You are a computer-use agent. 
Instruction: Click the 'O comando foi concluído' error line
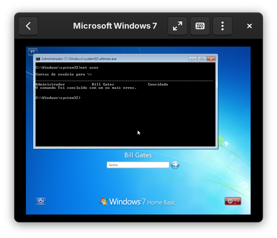[86, 88]
